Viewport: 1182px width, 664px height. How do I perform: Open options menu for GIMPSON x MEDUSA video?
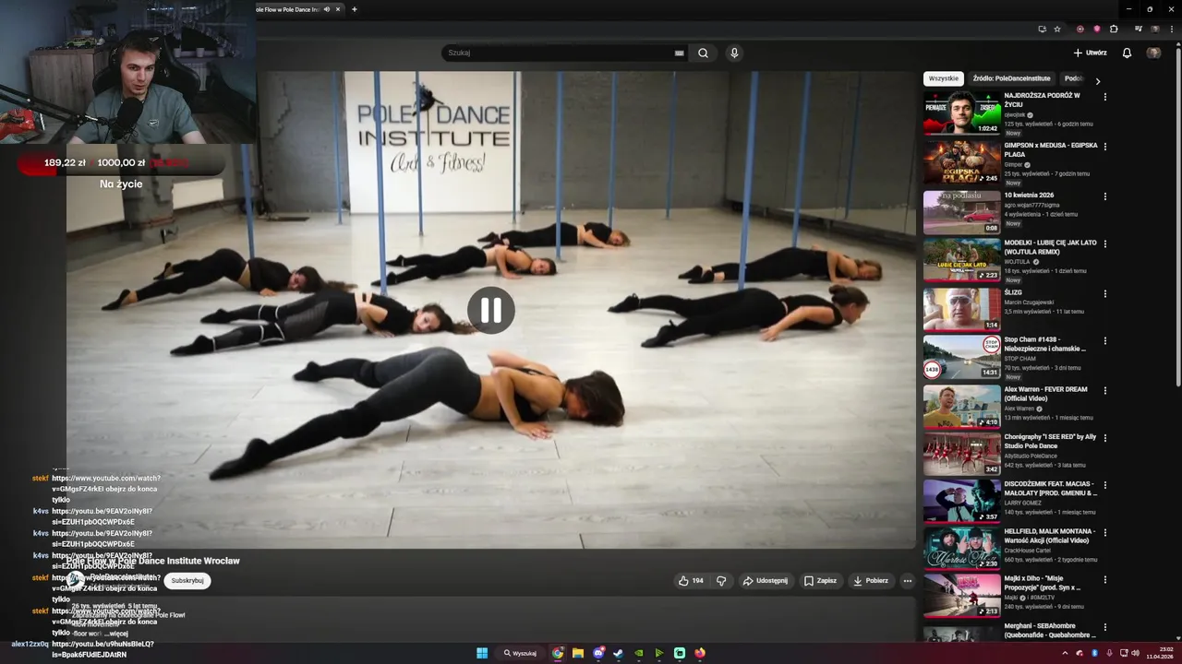point(1104,147)
